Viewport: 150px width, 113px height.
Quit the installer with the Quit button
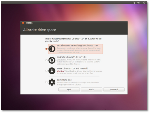pyautogui.click(x=69, y=89)
